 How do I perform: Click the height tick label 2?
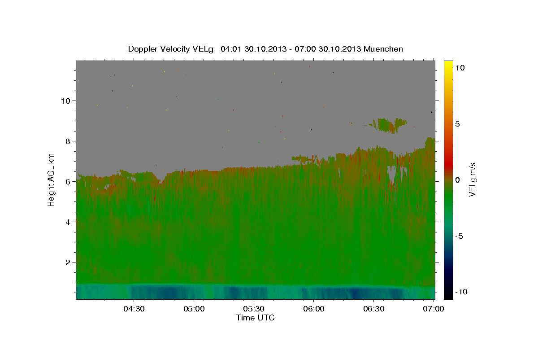tap(69, 262)
